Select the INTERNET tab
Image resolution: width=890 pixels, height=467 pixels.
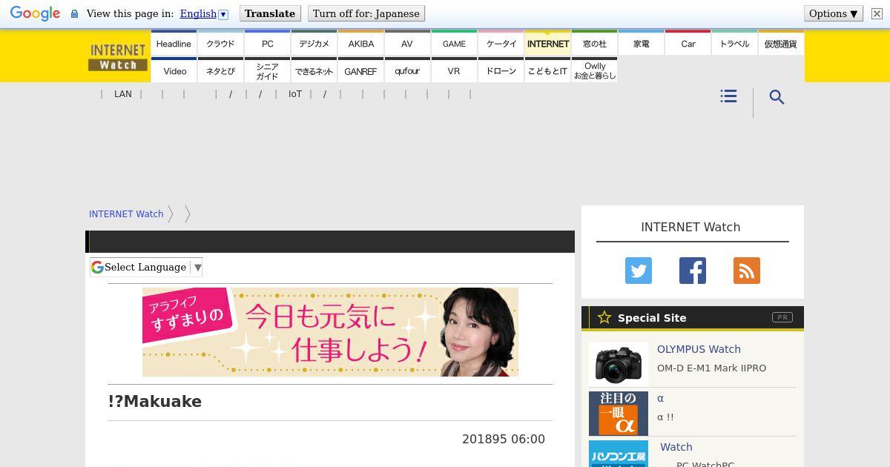(547, 43)
